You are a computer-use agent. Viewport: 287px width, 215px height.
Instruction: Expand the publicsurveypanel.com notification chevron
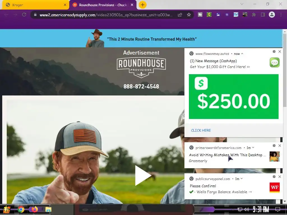[x=242, y=178]
